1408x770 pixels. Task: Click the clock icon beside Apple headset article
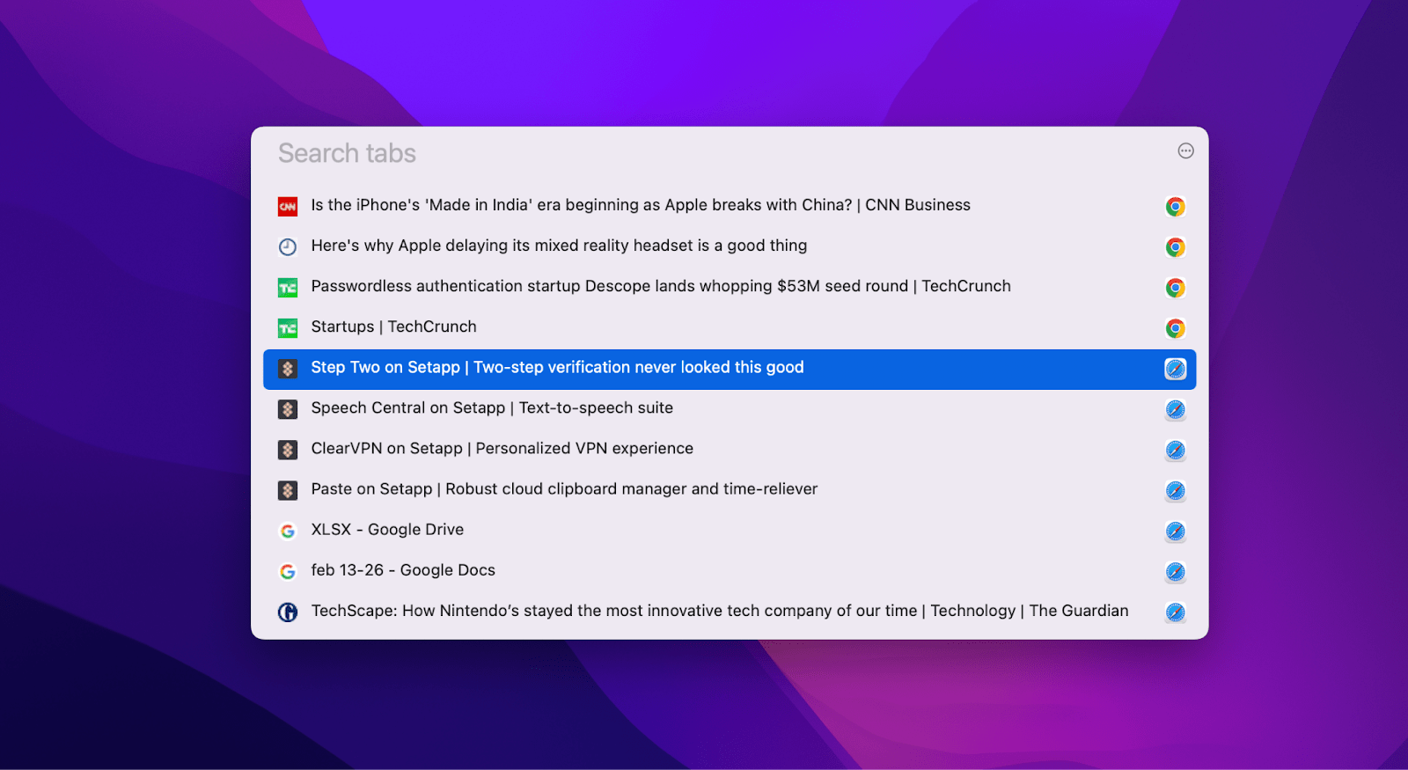(x=288, y=247)
